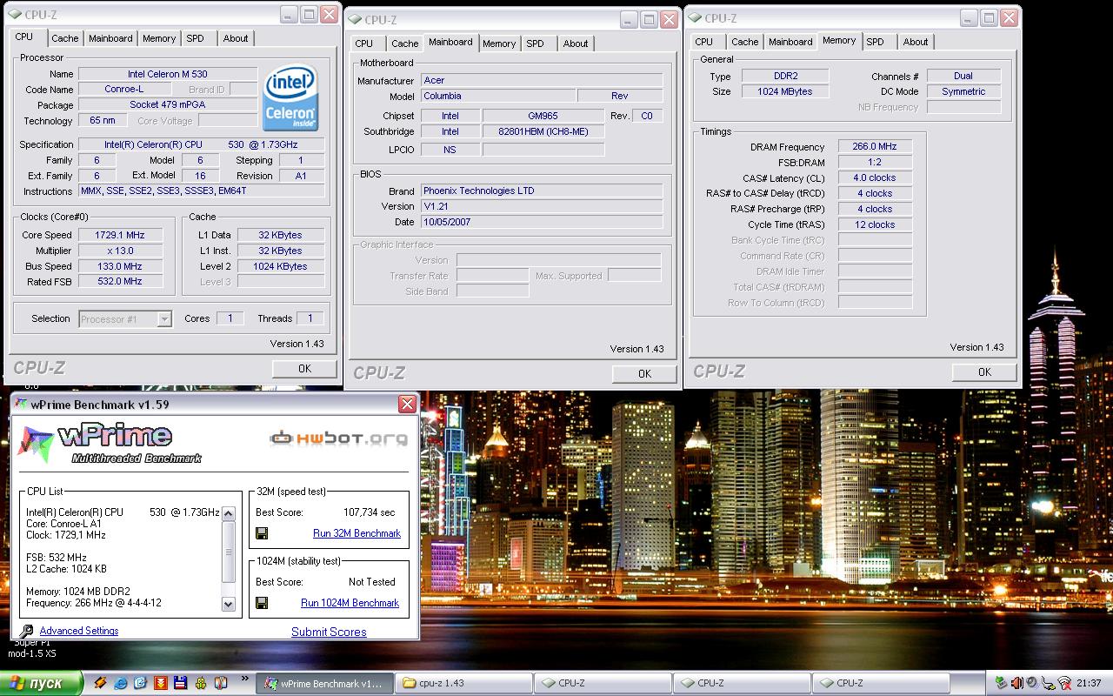Screen dimensions: 1113x696
Task: Click the Core Speed 1729.1 MHz value
Action: pos(120,235)
